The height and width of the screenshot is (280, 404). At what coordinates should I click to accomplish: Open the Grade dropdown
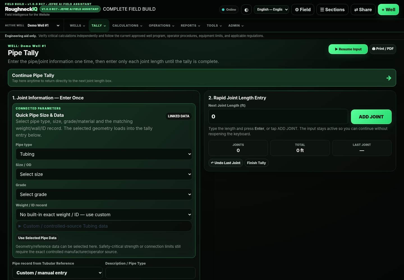pos(104,194)
